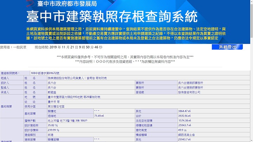Screen dimensions: 253x142
Task: Click the 承造人 row label
Action: [12, 92]
